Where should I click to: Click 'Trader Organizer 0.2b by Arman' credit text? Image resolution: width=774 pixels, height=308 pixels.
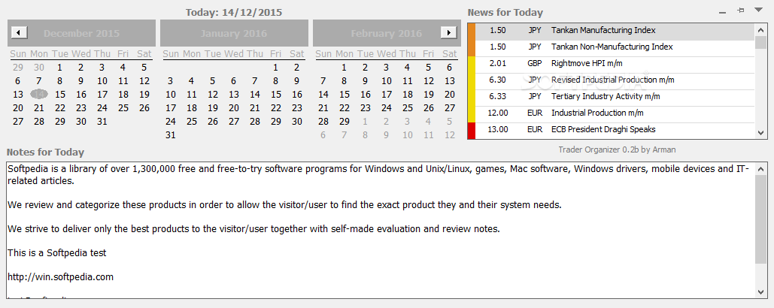coord(617,149)
